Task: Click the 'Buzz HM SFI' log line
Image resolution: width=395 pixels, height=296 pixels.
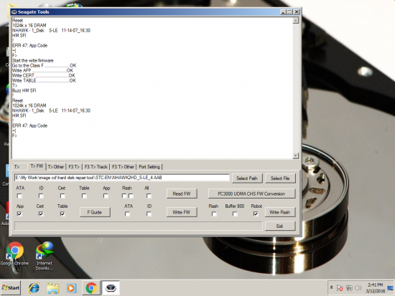Action: point(24,90)
